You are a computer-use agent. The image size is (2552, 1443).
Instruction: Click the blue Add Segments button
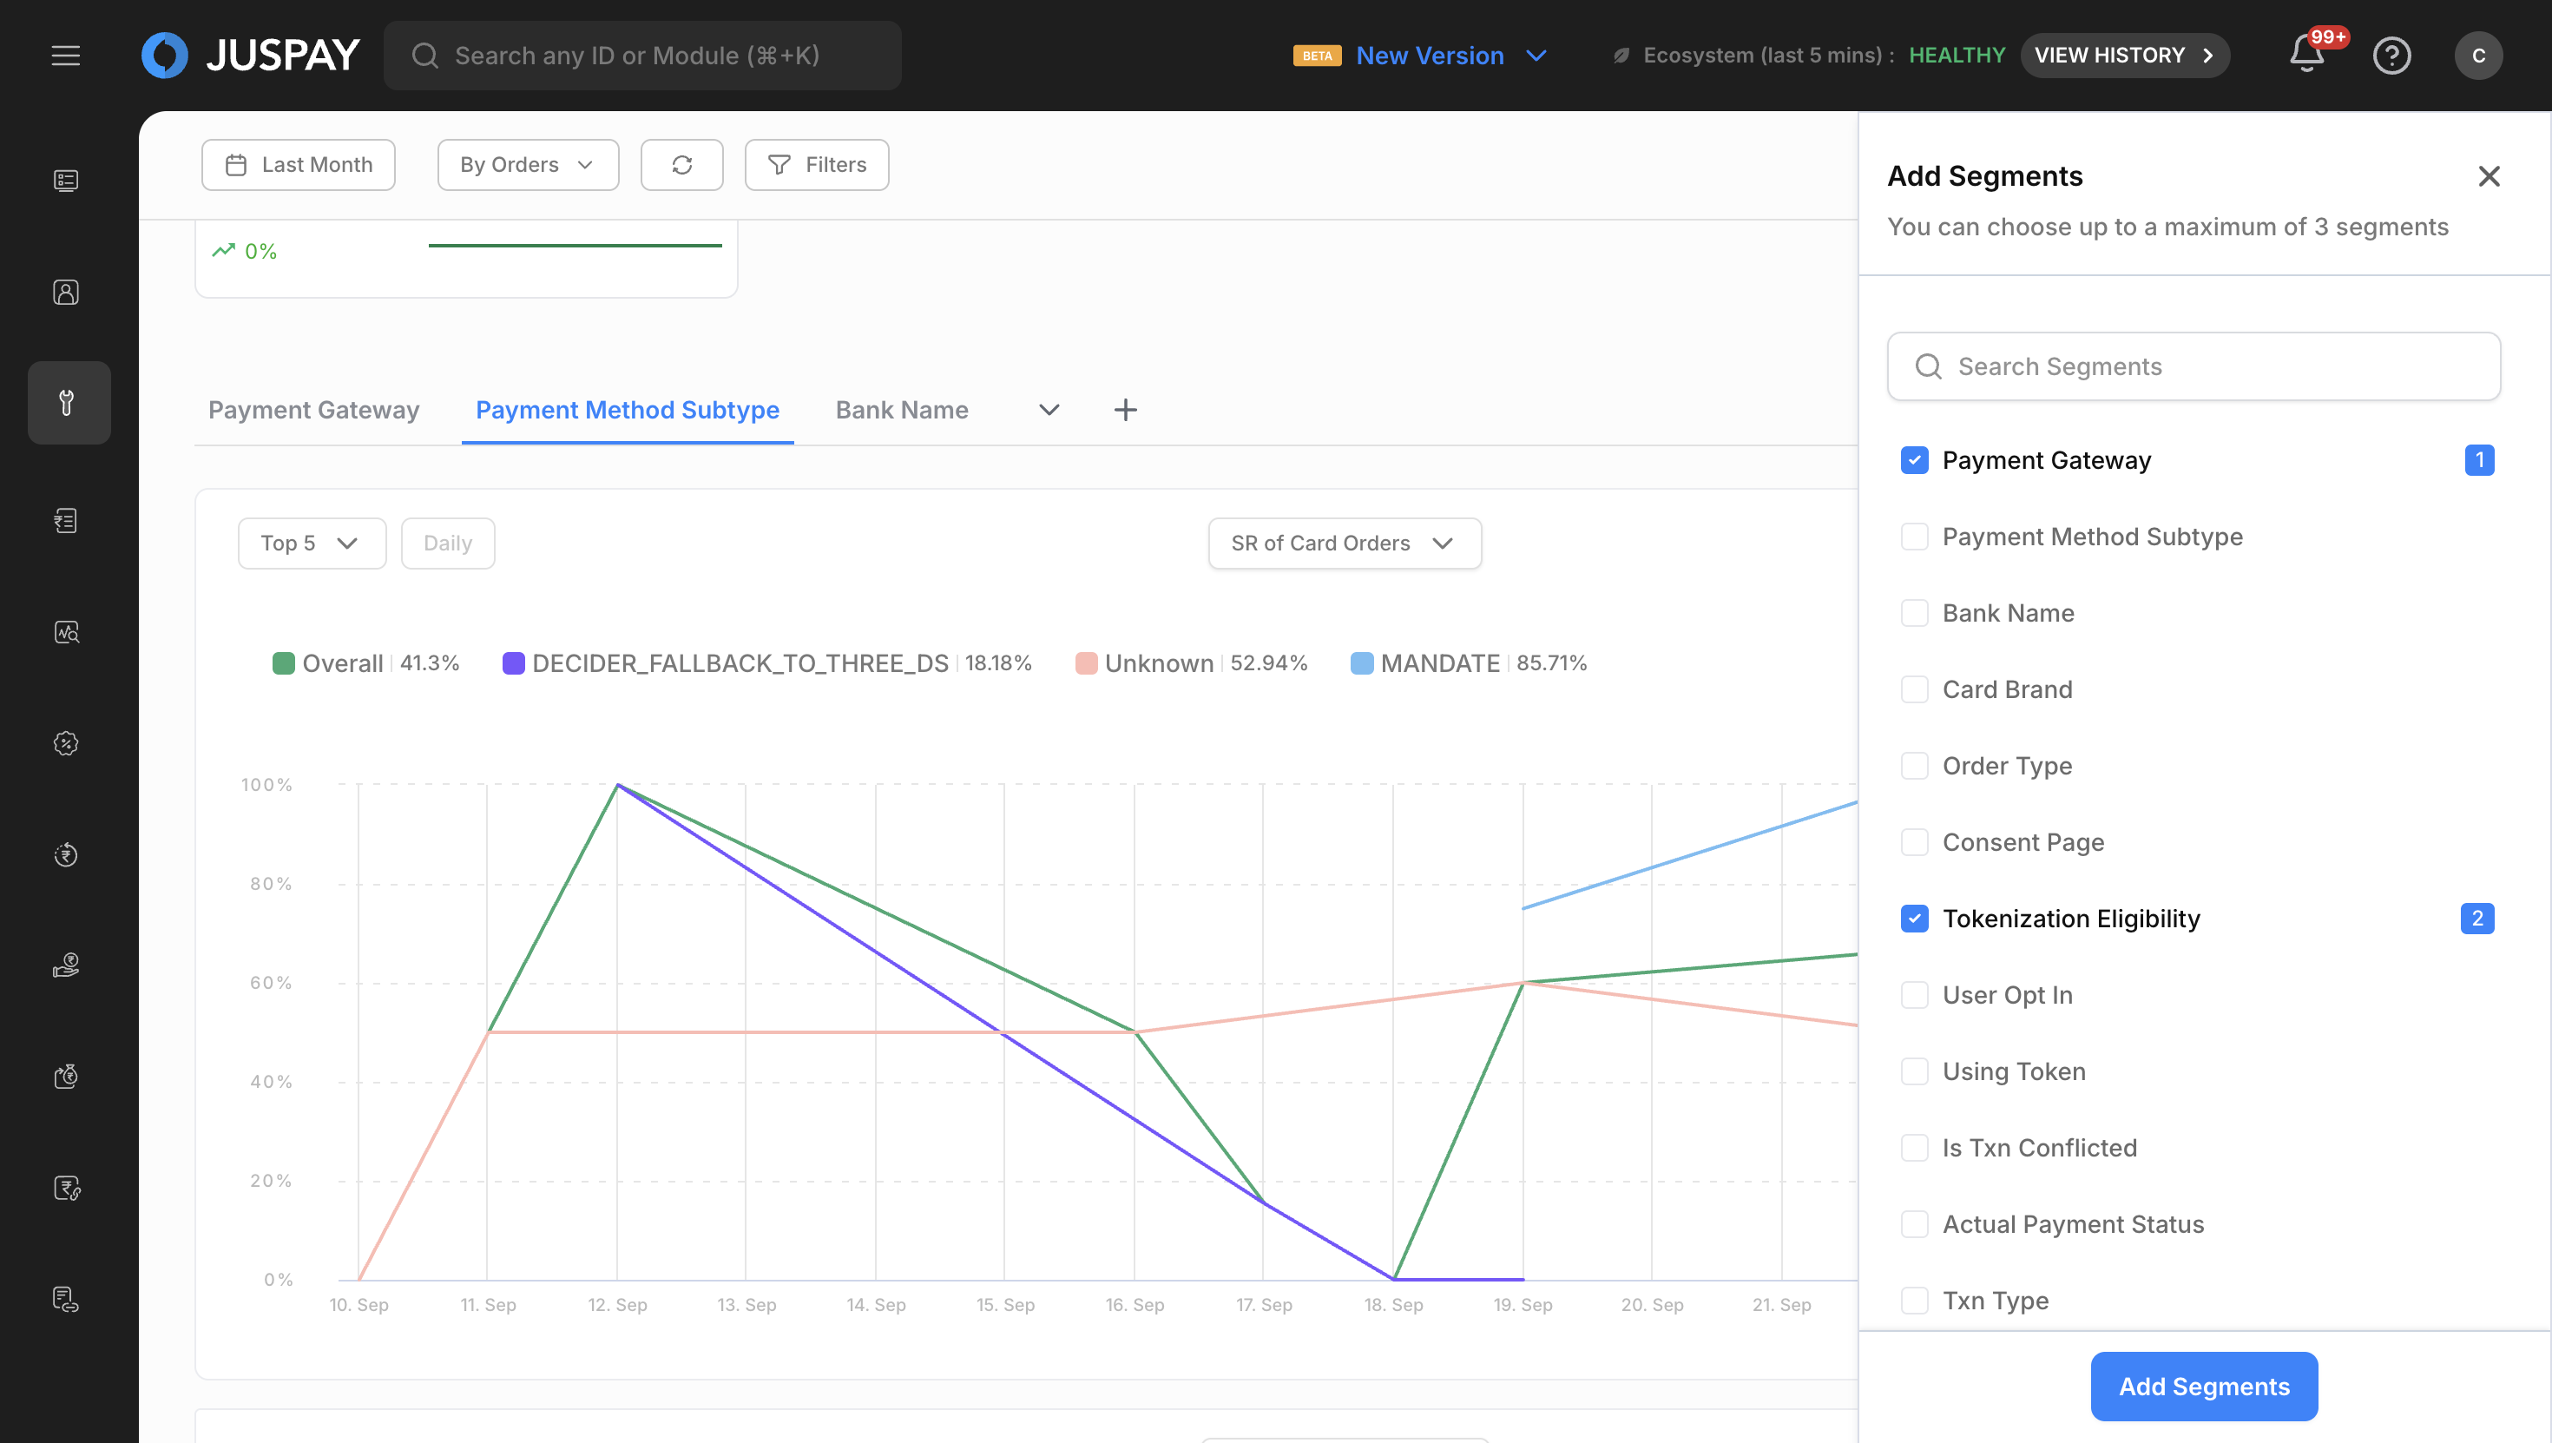click(2203, 1387)
